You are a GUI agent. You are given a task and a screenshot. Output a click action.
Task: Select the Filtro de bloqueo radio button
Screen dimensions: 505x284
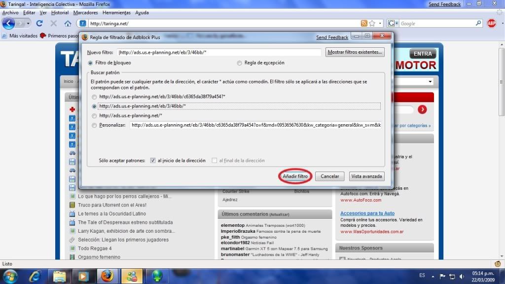click(90, 63)
